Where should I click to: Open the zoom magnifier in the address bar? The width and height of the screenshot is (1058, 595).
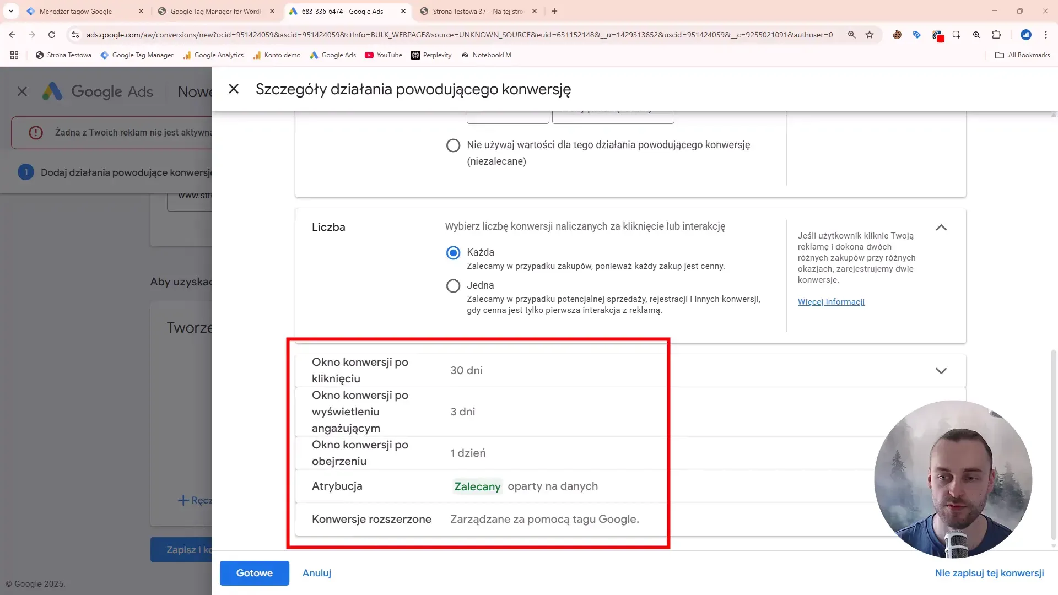tap(851, 35)
